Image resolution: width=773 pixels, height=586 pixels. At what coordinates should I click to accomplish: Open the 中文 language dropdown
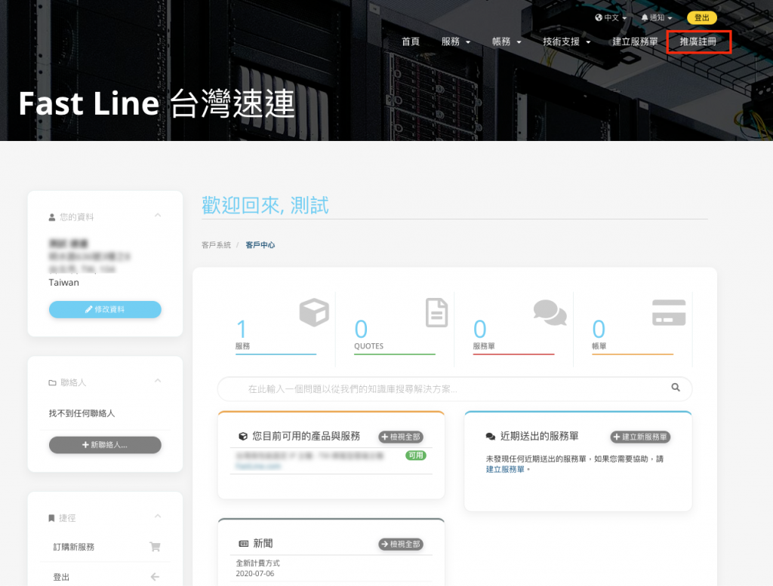point(611,18)
